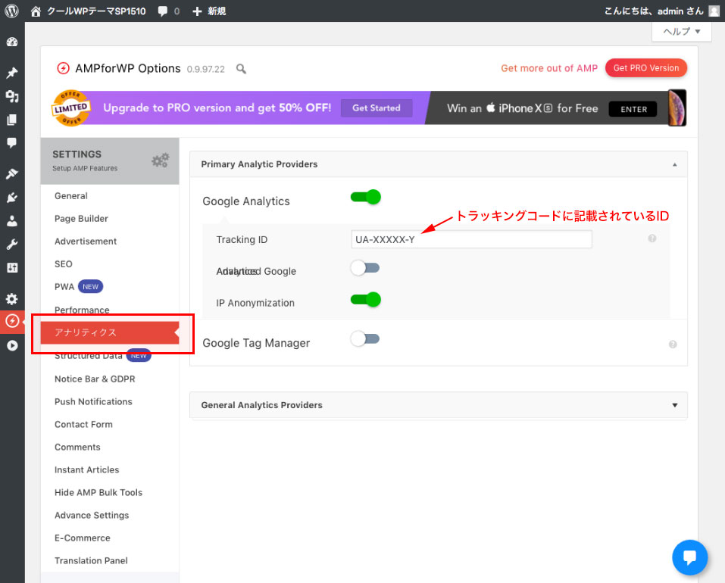Open E-Commerce tab
Viewport: 725px width, 583px height.
pos(83,538)
